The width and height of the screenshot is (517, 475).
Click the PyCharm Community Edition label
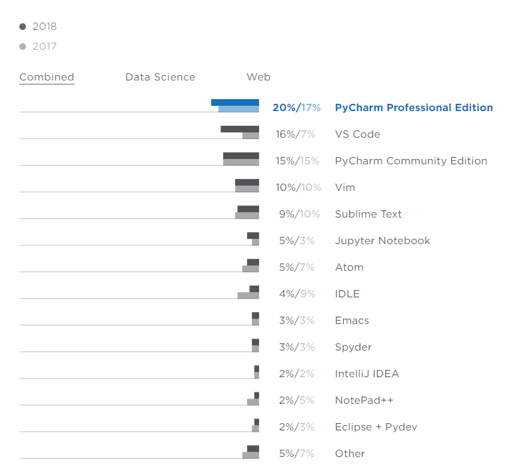pyautogui.click(x=410, y=161)
